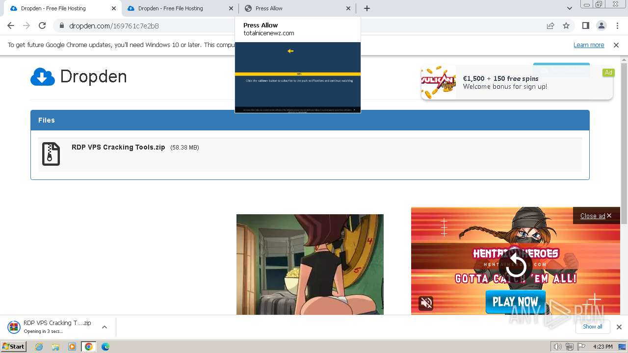Open File Explorer from taskbar

pos(55,347)
